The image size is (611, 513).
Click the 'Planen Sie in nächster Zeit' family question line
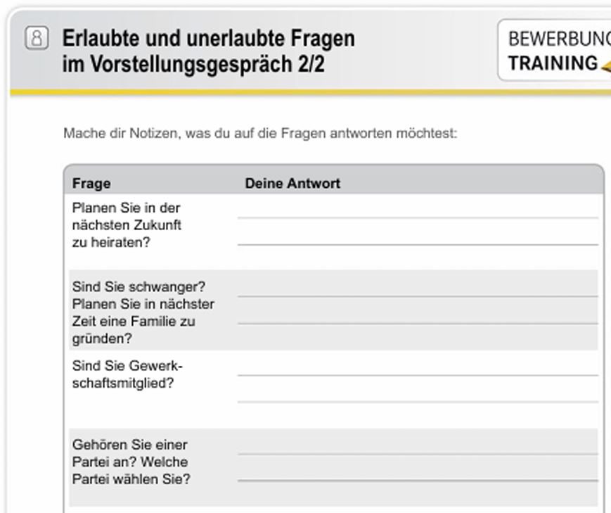click(143, 304)
